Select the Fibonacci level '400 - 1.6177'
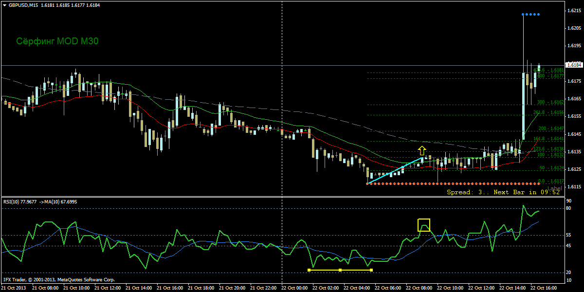 [x=550, y=76]
